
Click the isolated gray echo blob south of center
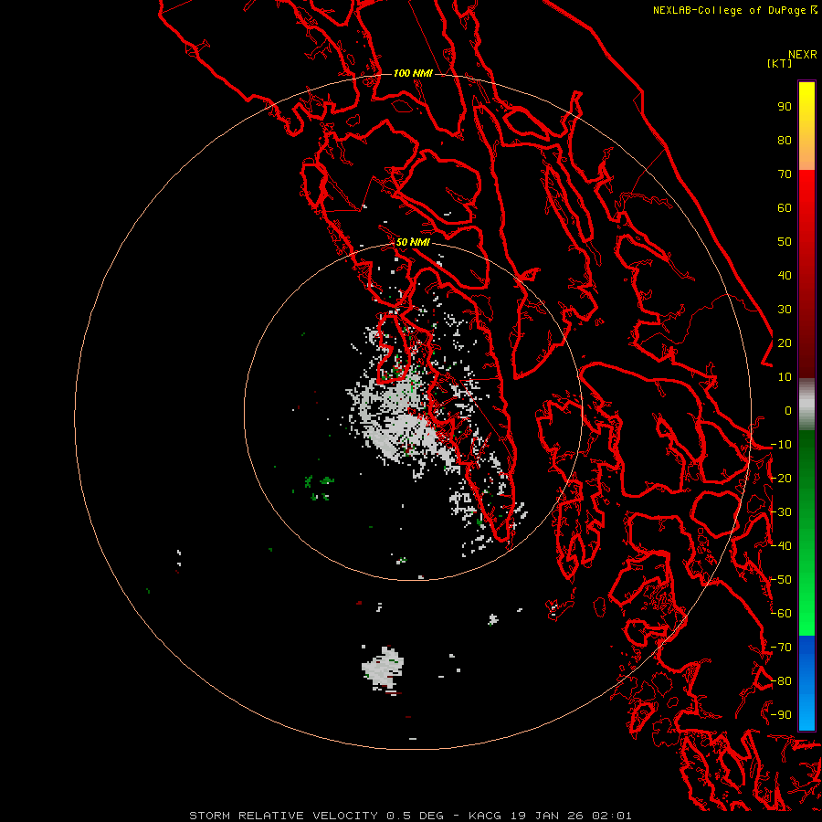click(x=383, y=669)
